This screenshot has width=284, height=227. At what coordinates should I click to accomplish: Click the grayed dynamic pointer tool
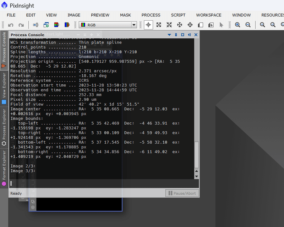tap(221, 25)
